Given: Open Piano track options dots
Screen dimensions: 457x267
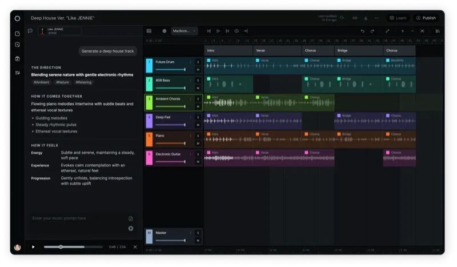Looking at the screenshot, I should (x=191, y=136).
